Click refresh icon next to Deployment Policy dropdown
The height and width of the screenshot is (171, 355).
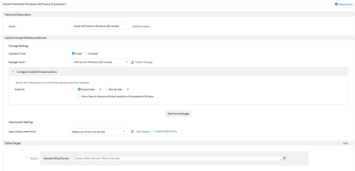[132, 131]
